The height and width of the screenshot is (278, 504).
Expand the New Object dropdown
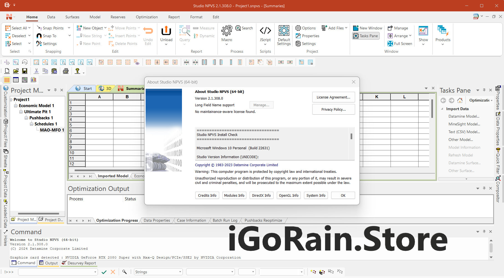pyautogui.click(x=105, y=28)
